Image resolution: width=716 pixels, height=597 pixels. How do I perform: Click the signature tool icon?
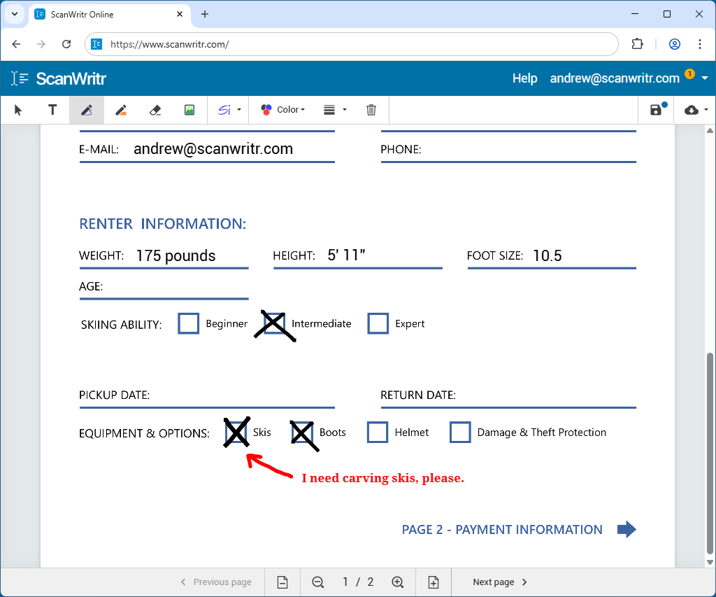pos(224,110)
